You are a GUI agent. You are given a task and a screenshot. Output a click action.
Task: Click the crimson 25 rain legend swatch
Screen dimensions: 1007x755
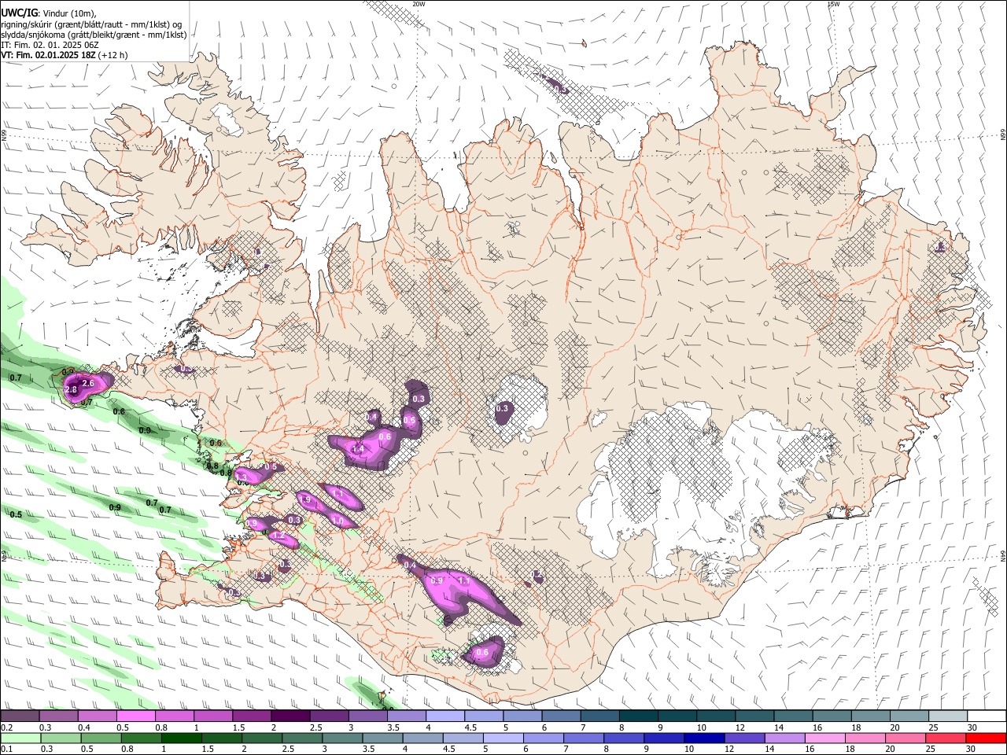[x=946, y=738]
